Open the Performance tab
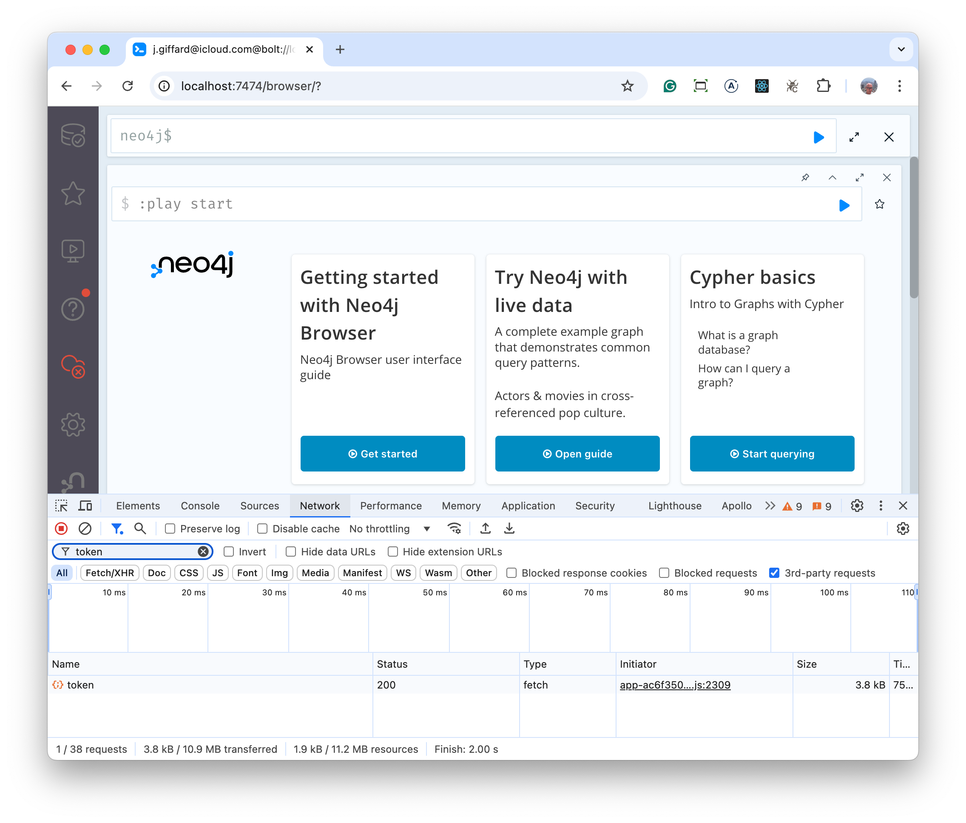 (x=391, y=506)
